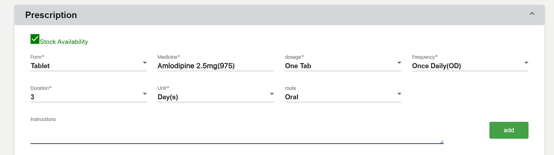Screen dimensions: 554x155
Task: Click the One Tab value in dosage
Action: click(298, 66)
